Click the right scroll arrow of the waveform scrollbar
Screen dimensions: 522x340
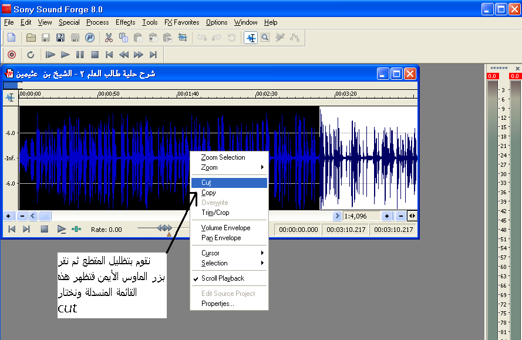click(x=337, y=216)
